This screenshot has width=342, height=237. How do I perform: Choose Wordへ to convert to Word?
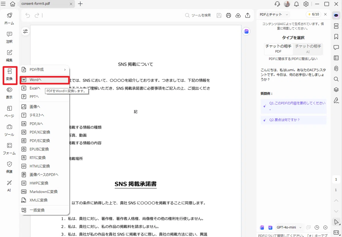pos(44,80)
